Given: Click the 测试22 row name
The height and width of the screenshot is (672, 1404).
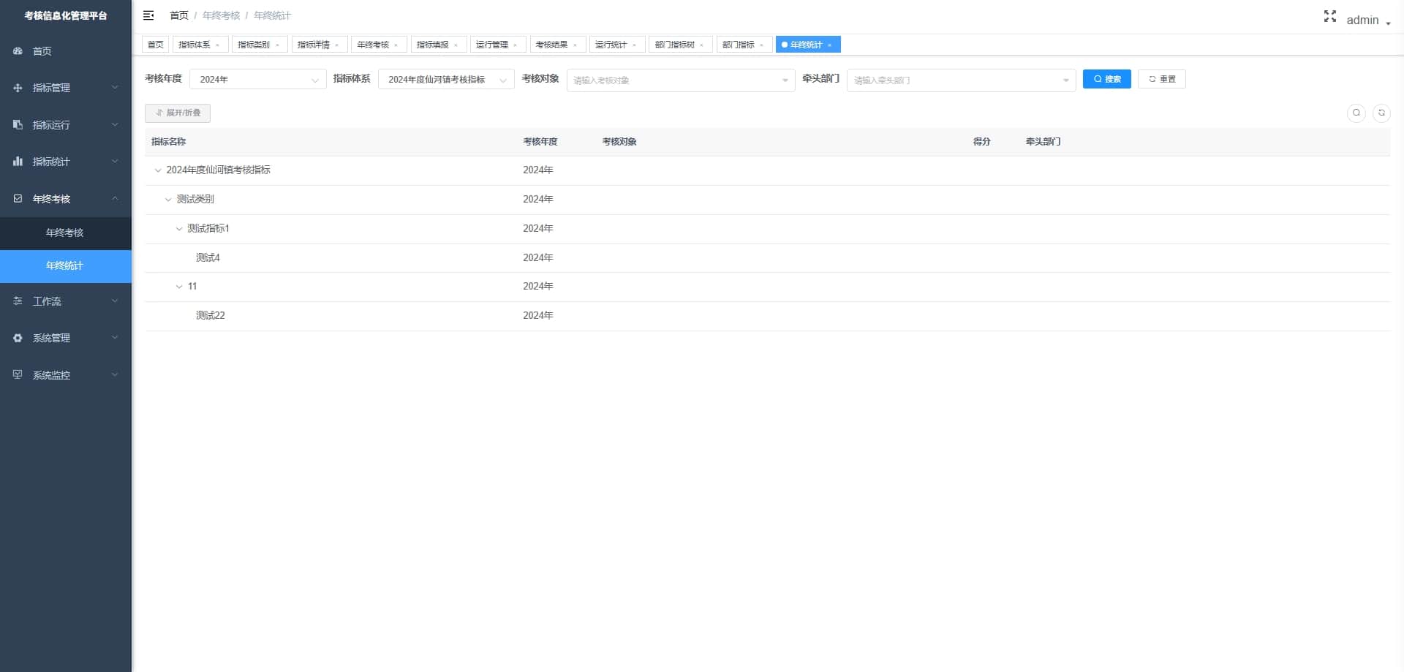Looking at the screenshot, I should pos(211,316).
